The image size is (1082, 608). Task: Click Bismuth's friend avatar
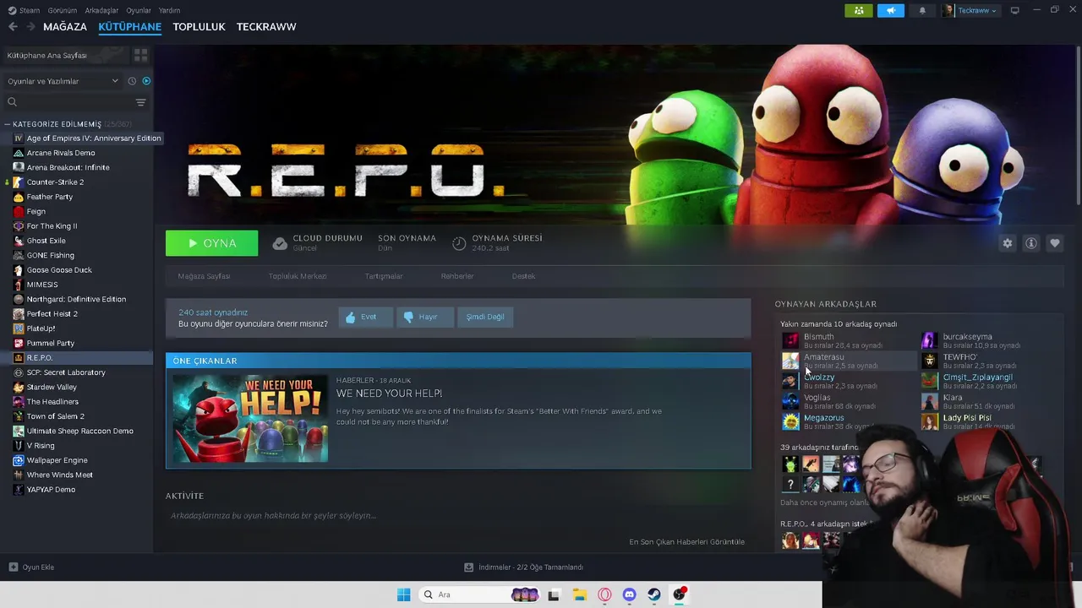pyautogui.click(x=790, y=340)
